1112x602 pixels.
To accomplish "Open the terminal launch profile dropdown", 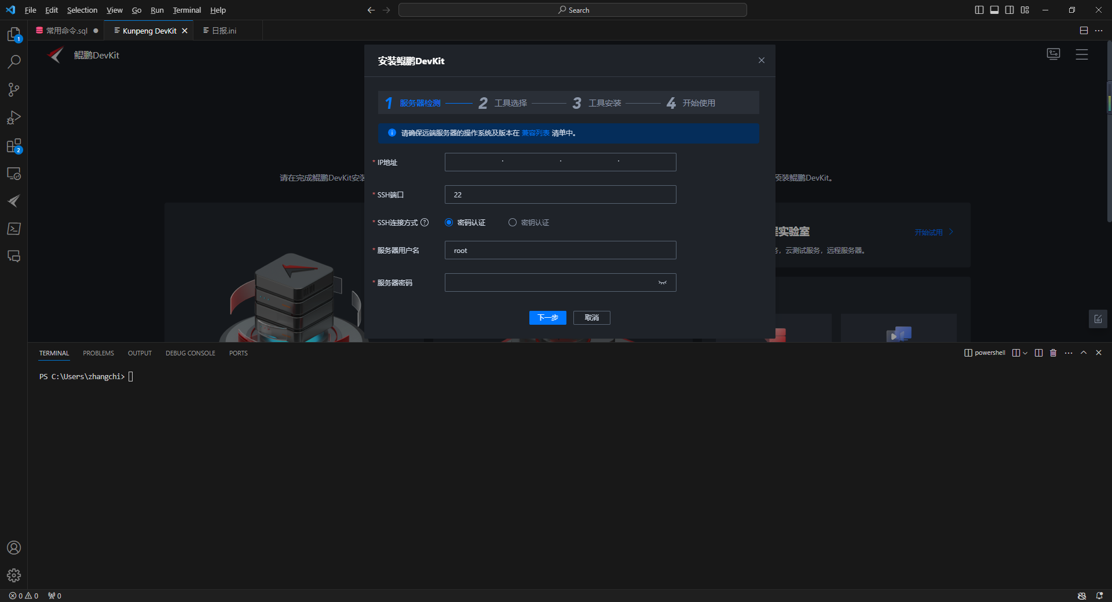I will coord(1025,353).
